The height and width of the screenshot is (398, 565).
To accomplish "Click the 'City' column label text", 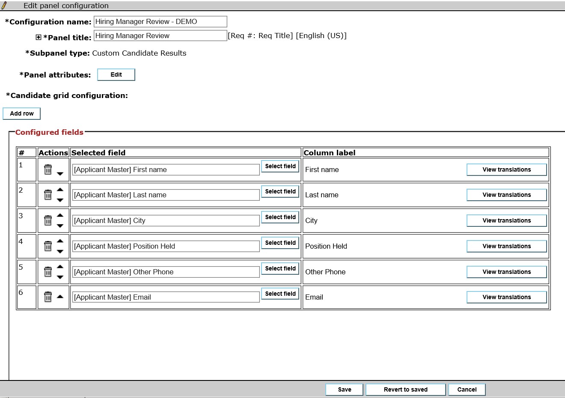I will pos(311,220).
